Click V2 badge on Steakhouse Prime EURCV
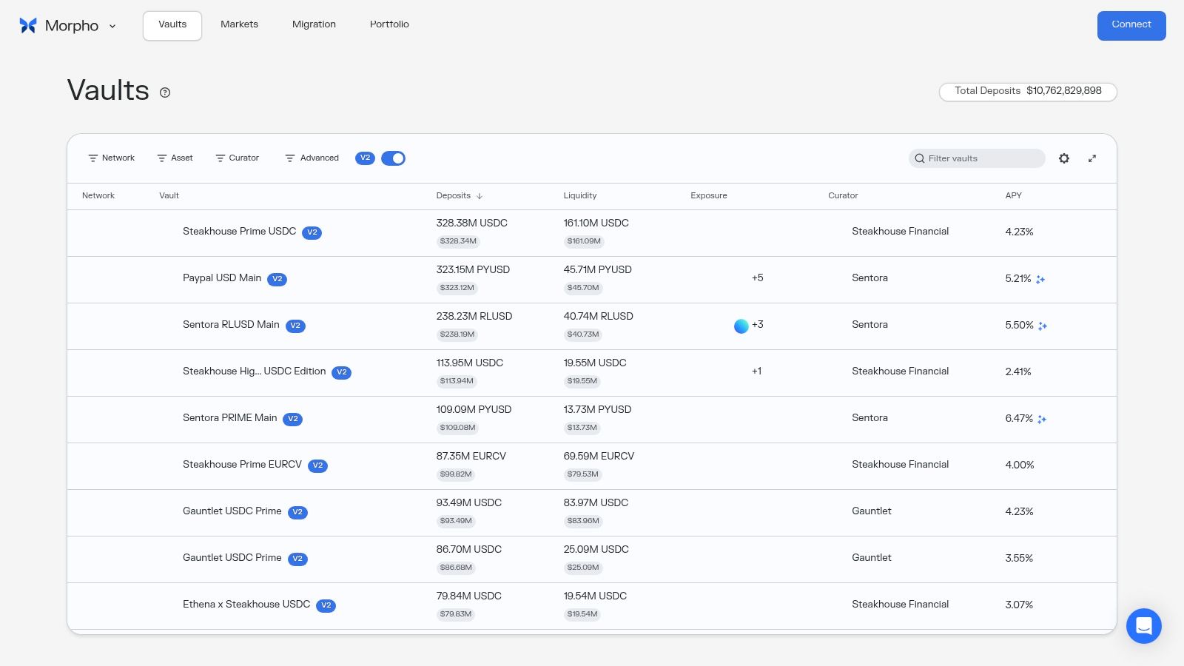This screenshot has height=666, width=1184. click(318, 465)
